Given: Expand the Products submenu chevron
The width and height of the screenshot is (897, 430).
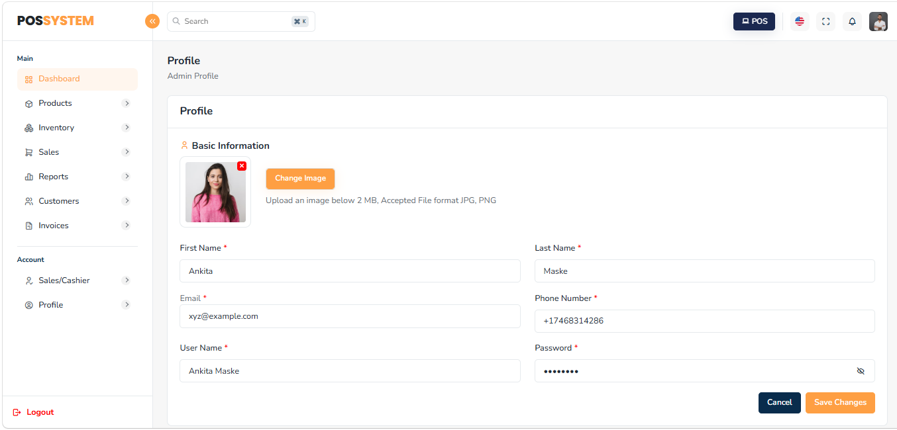Looking at the screenshot, I should pos(127,103).
